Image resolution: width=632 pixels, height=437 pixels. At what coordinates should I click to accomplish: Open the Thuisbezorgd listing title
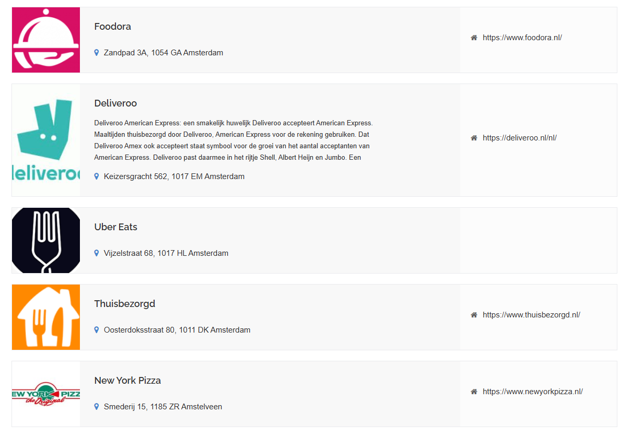(x=124, y=304)
